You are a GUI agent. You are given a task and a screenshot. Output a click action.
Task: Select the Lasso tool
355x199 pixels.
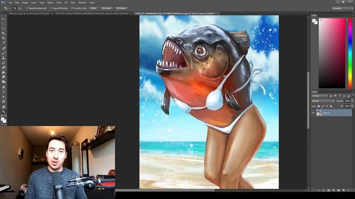tap(3, 28)
